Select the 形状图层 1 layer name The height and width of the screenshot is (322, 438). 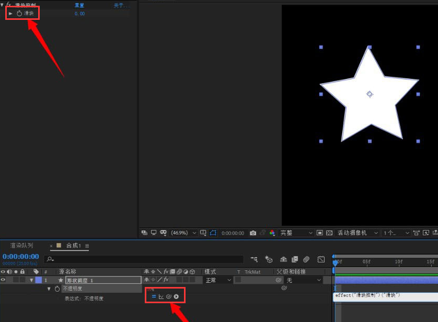103,280
